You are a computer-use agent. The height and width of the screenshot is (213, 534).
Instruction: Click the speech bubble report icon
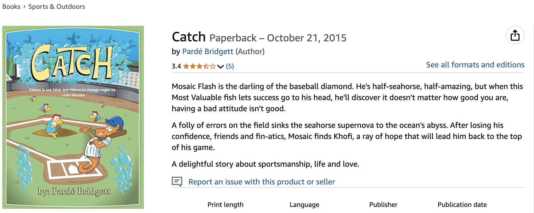(177, 182)
